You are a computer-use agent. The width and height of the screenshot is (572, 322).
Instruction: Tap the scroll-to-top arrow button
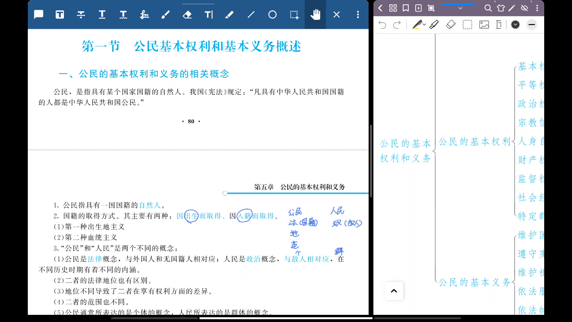point(394,291)
